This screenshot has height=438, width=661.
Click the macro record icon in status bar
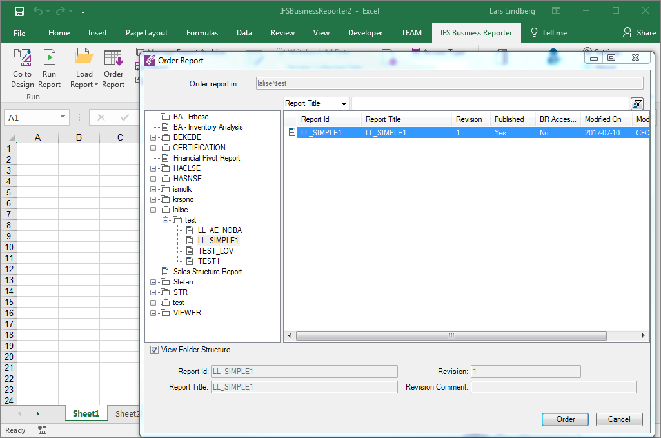43,430
